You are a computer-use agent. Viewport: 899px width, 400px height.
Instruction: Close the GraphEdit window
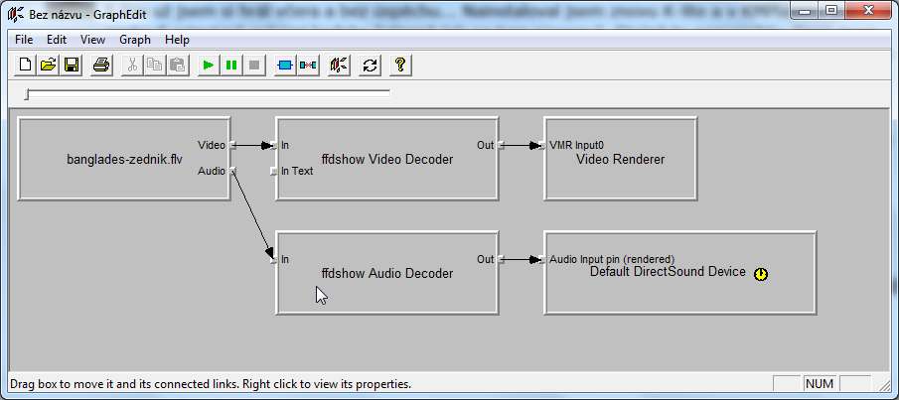[868, 10]
